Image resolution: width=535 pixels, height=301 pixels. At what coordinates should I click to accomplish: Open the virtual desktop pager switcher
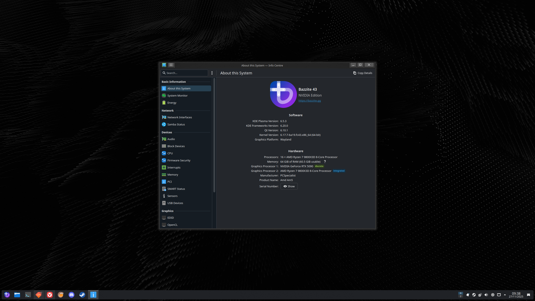(x=460, y=295)
